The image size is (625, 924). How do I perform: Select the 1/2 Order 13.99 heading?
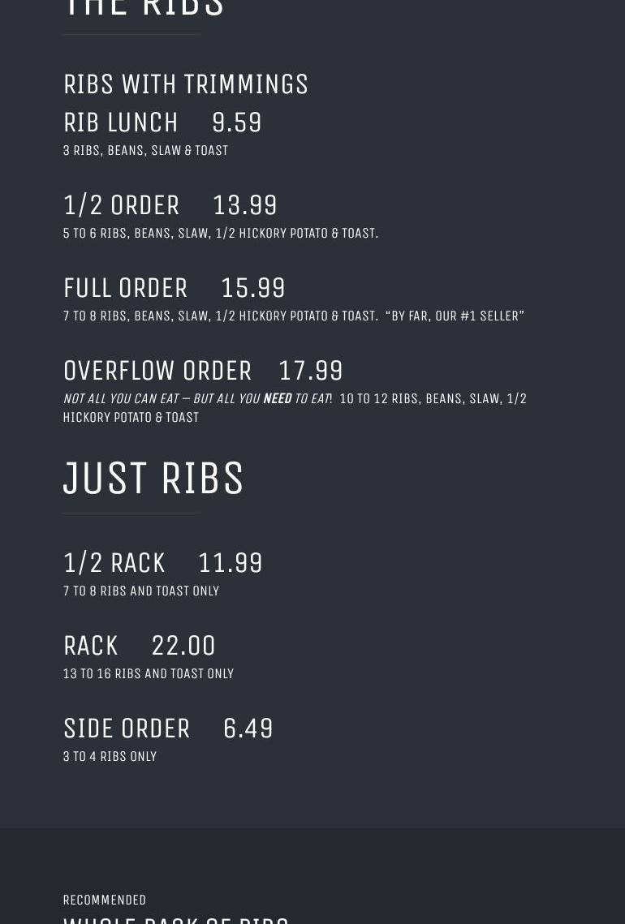tap(170, 205)
